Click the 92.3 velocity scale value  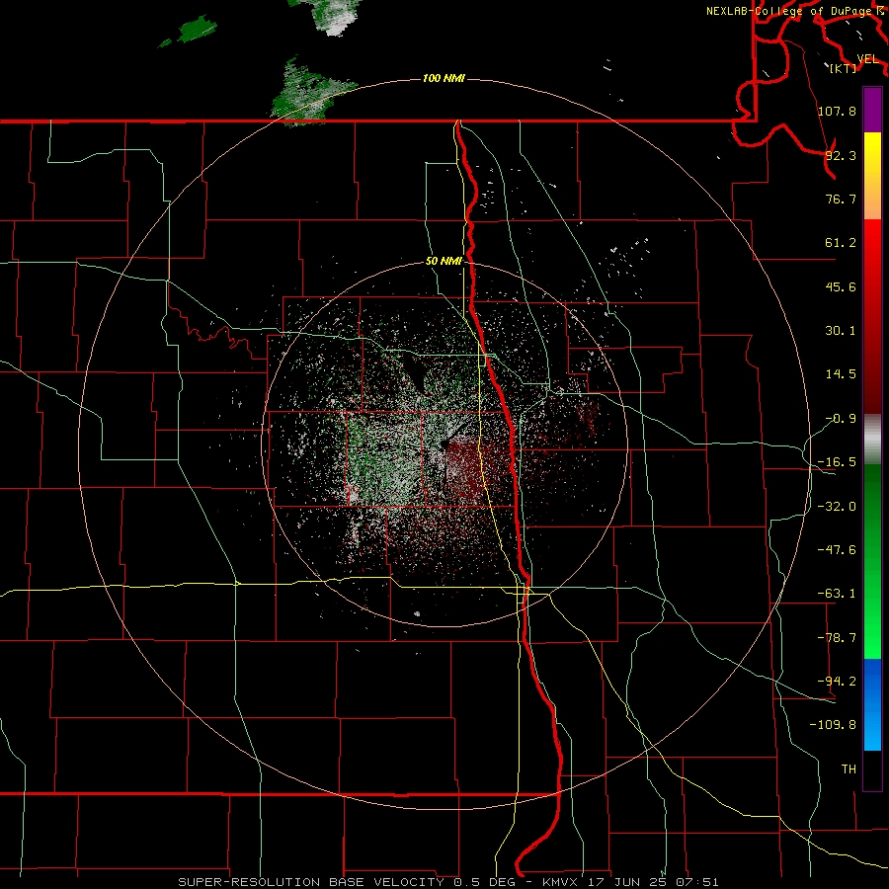point(841,155)
